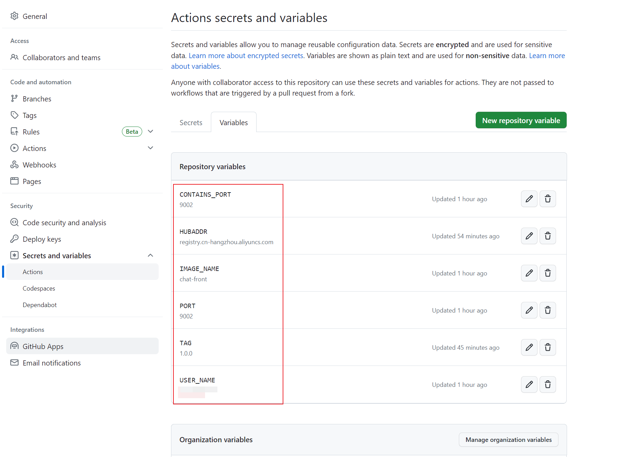622x457 pixels.
Task: Delete the HUBADDR variable with trash icon
Action: pos(547,236)
